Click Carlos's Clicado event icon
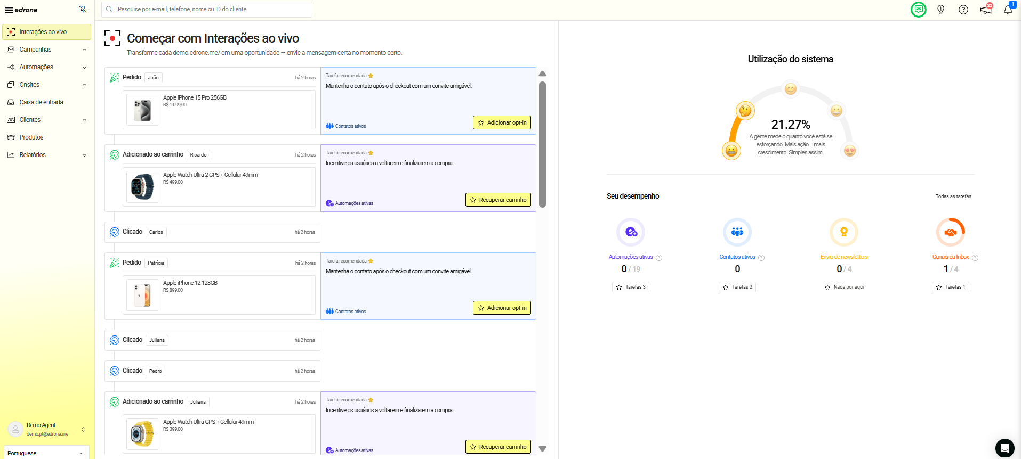This screenshot has height=459, width=1021. pyautogui.click(x=115, y=232)
